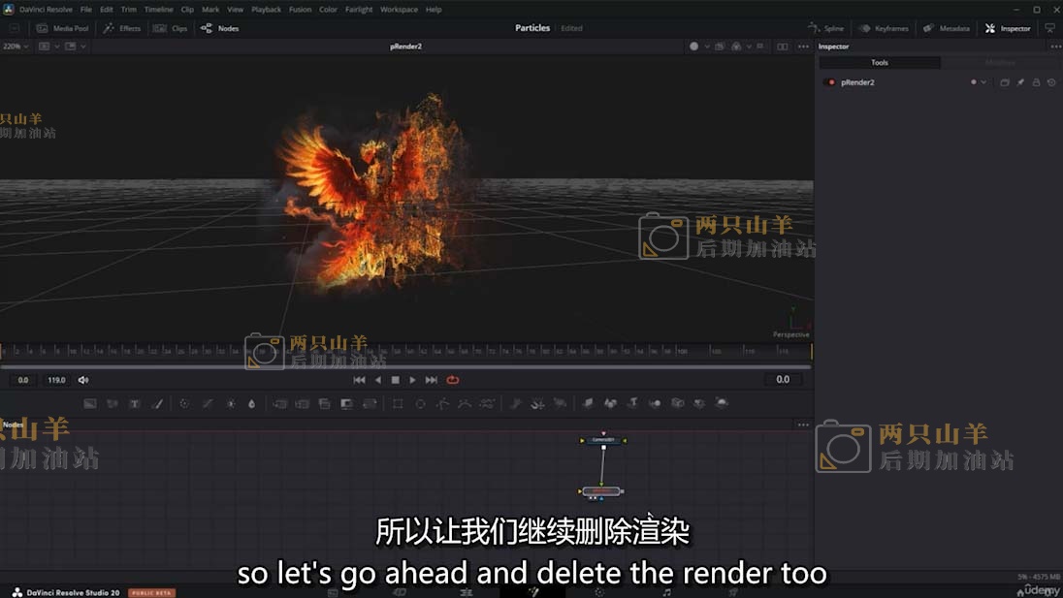
Task: Select the Paint brush tool in toolbar
Action: tap(158, 403)
